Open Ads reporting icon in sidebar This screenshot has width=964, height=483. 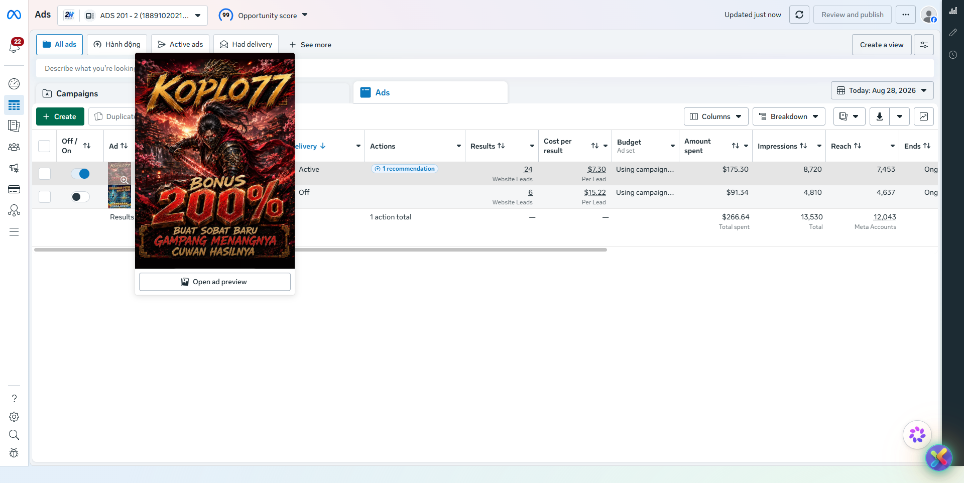[x=14, y=126]
